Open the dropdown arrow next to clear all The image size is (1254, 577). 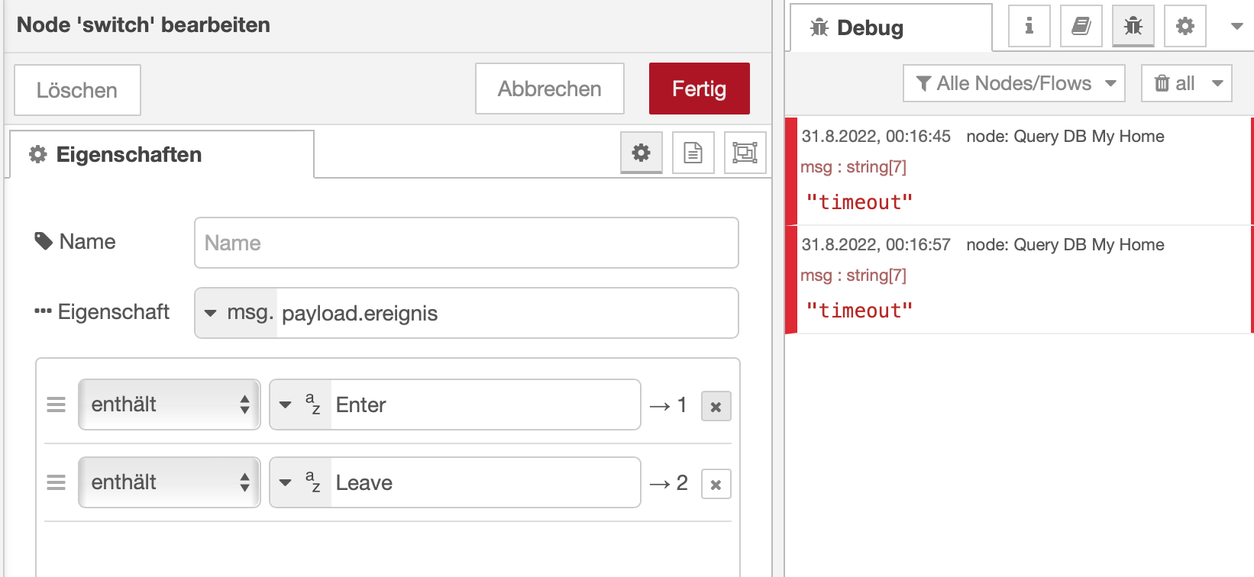click(x=1217, y=83)
